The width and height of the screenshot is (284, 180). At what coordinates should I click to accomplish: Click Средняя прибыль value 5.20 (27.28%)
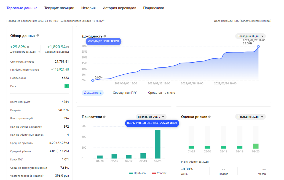(59, 143)
